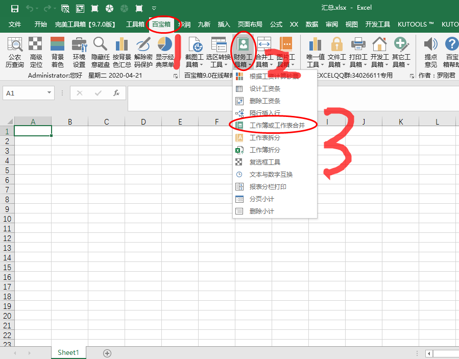
Task: Open 打印工具箱 dropdown
Action: 358,53
